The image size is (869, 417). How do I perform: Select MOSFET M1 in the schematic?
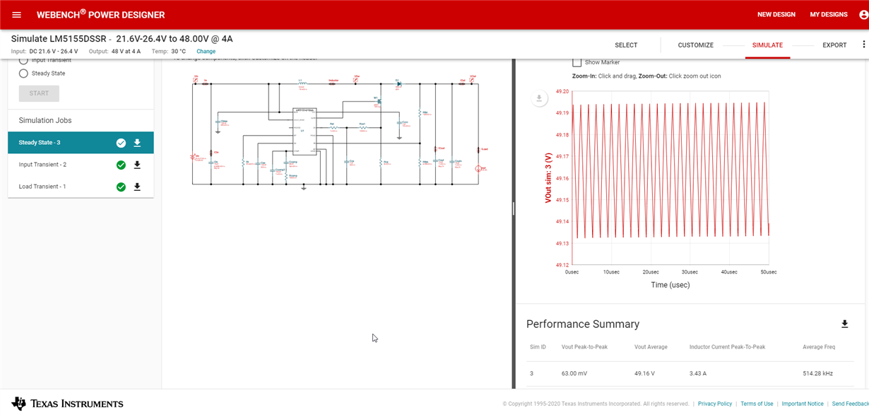pyautogui.click(x=379, y=101)
